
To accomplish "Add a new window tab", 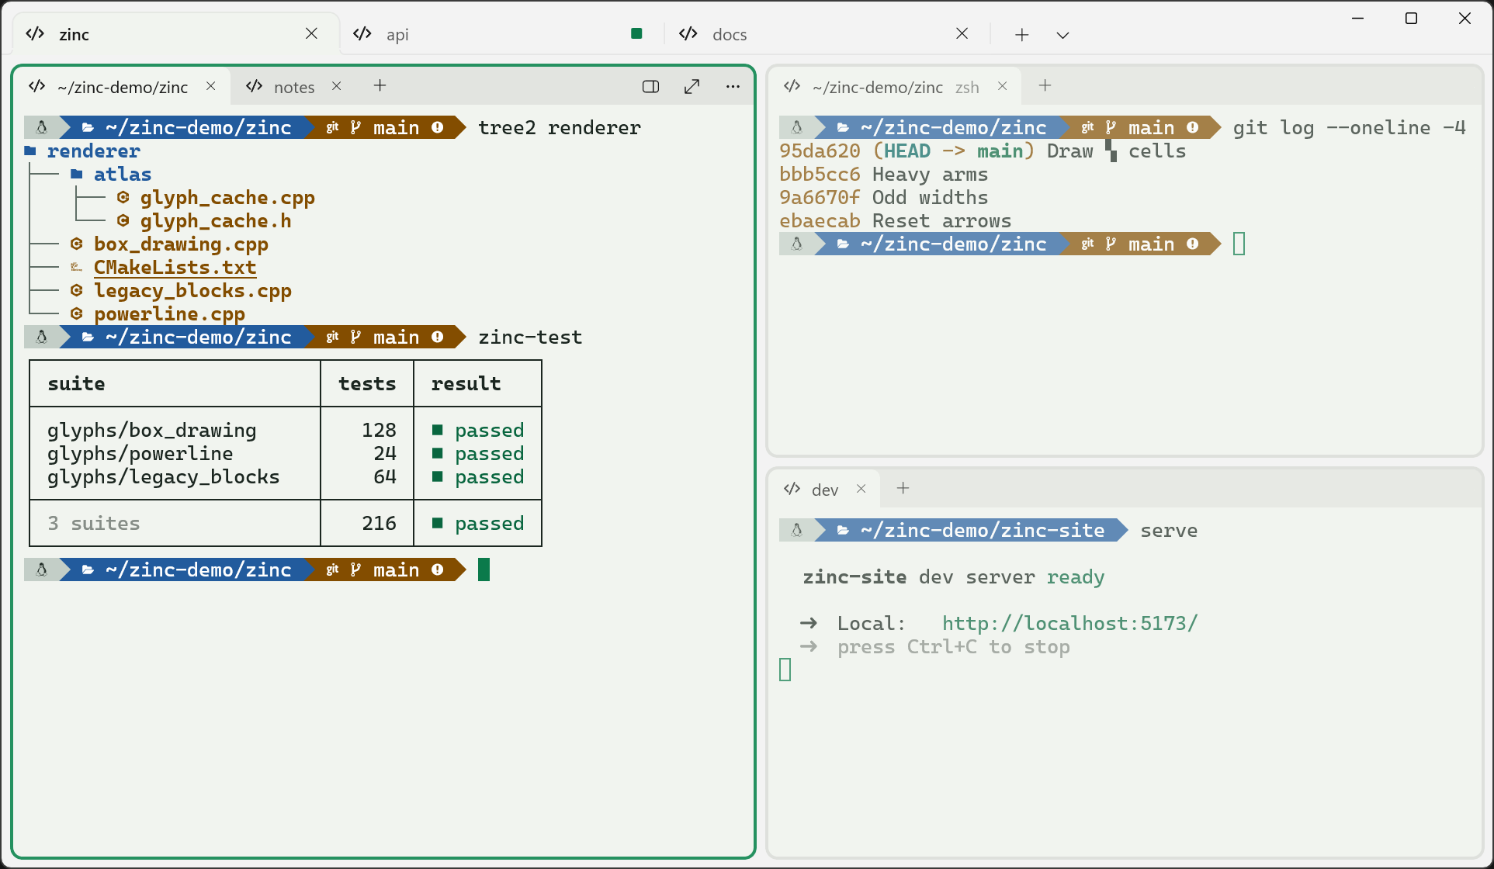I will pos(1022,35).
